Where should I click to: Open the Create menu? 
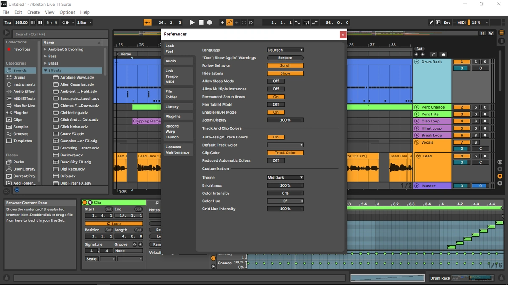33,12
